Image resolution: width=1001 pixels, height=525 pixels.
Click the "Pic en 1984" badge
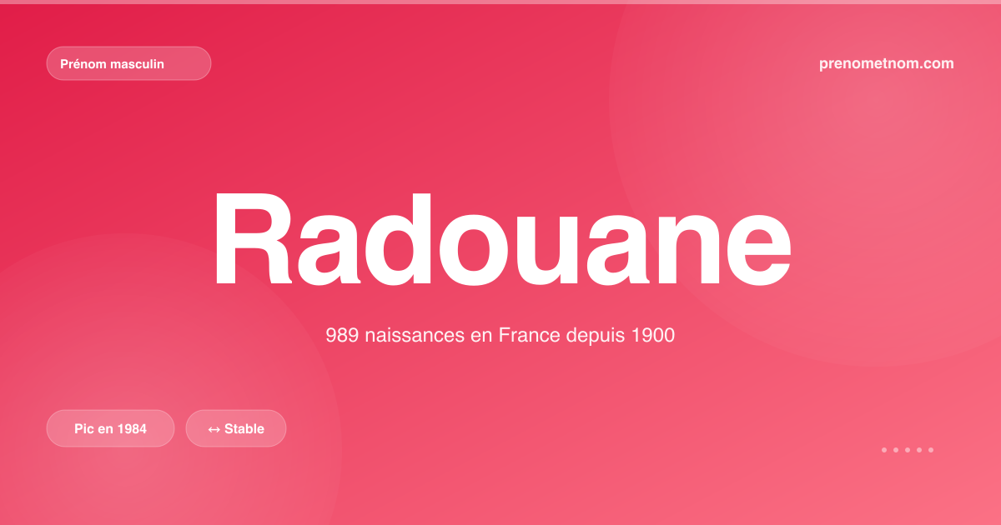tap(110, 428)
